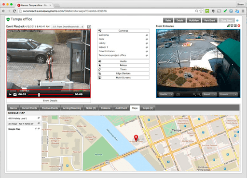Open the Front Door (Recorded) camera dropdown

68,27
